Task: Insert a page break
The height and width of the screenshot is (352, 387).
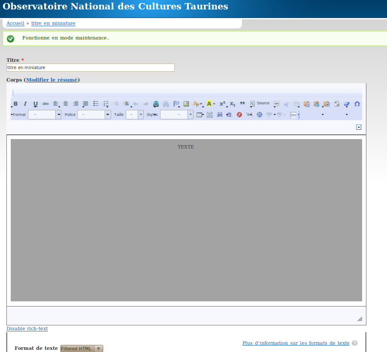Action: point(293,115)
